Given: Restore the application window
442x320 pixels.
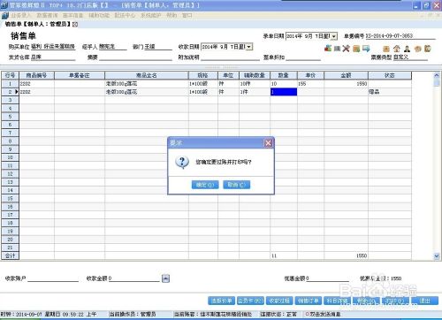Looking at the screenshot, I should [426, 5].
